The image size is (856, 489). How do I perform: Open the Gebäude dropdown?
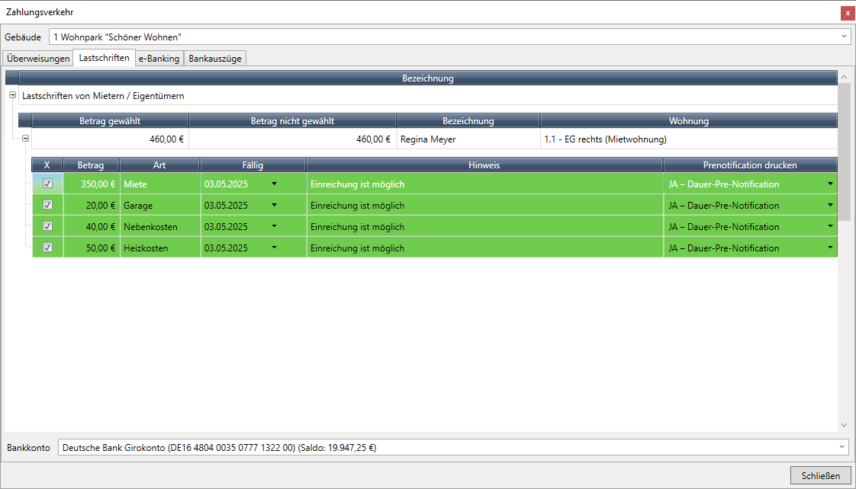click(x=844, y=37)
